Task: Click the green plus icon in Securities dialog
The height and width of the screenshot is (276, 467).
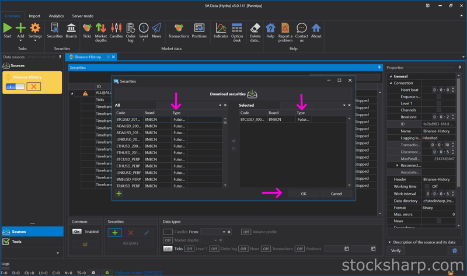Action: coord(119,194)
